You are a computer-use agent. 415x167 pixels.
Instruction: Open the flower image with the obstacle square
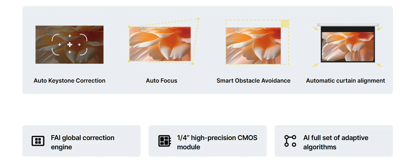click(253, 46)
